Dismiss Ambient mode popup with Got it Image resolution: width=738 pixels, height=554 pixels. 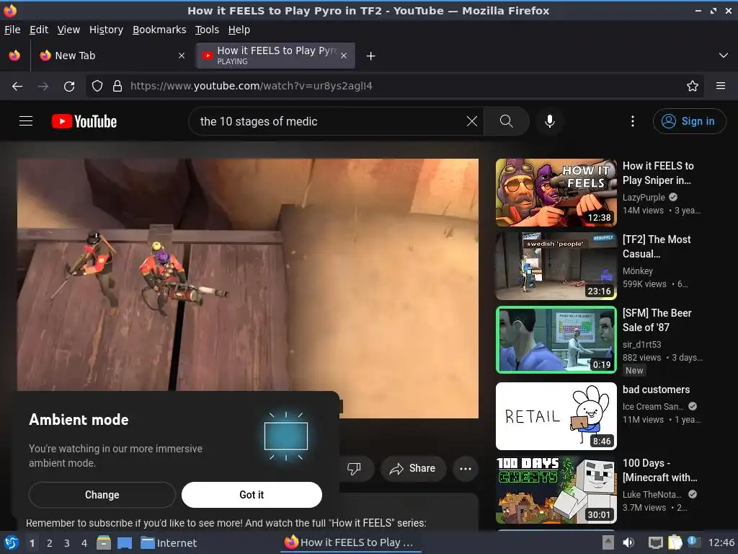(x=252, y=495)
